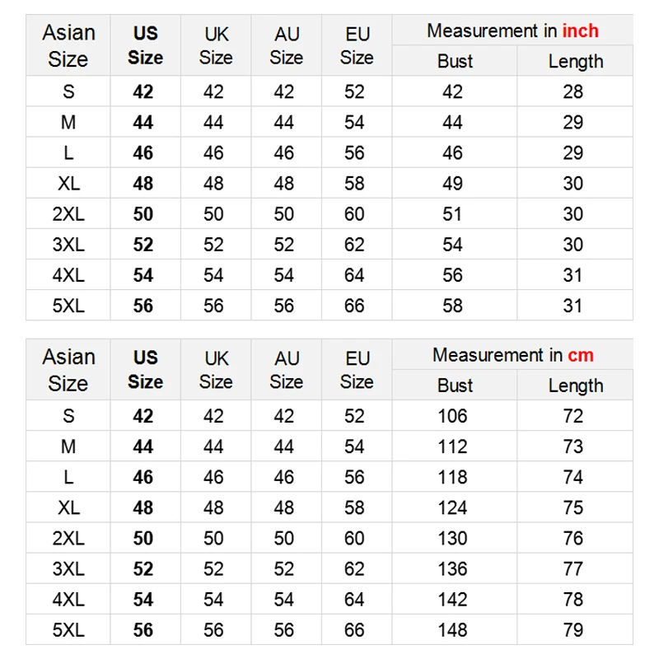Screen dimensions: 659x659
Task: Select bust value 148 for size 5XL
Action: point(453,630)
